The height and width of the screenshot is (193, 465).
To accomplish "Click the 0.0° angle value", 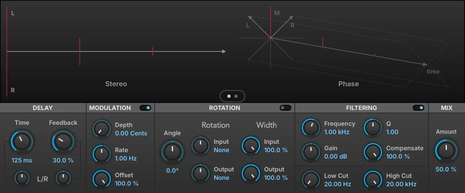I will pos(172,170).
